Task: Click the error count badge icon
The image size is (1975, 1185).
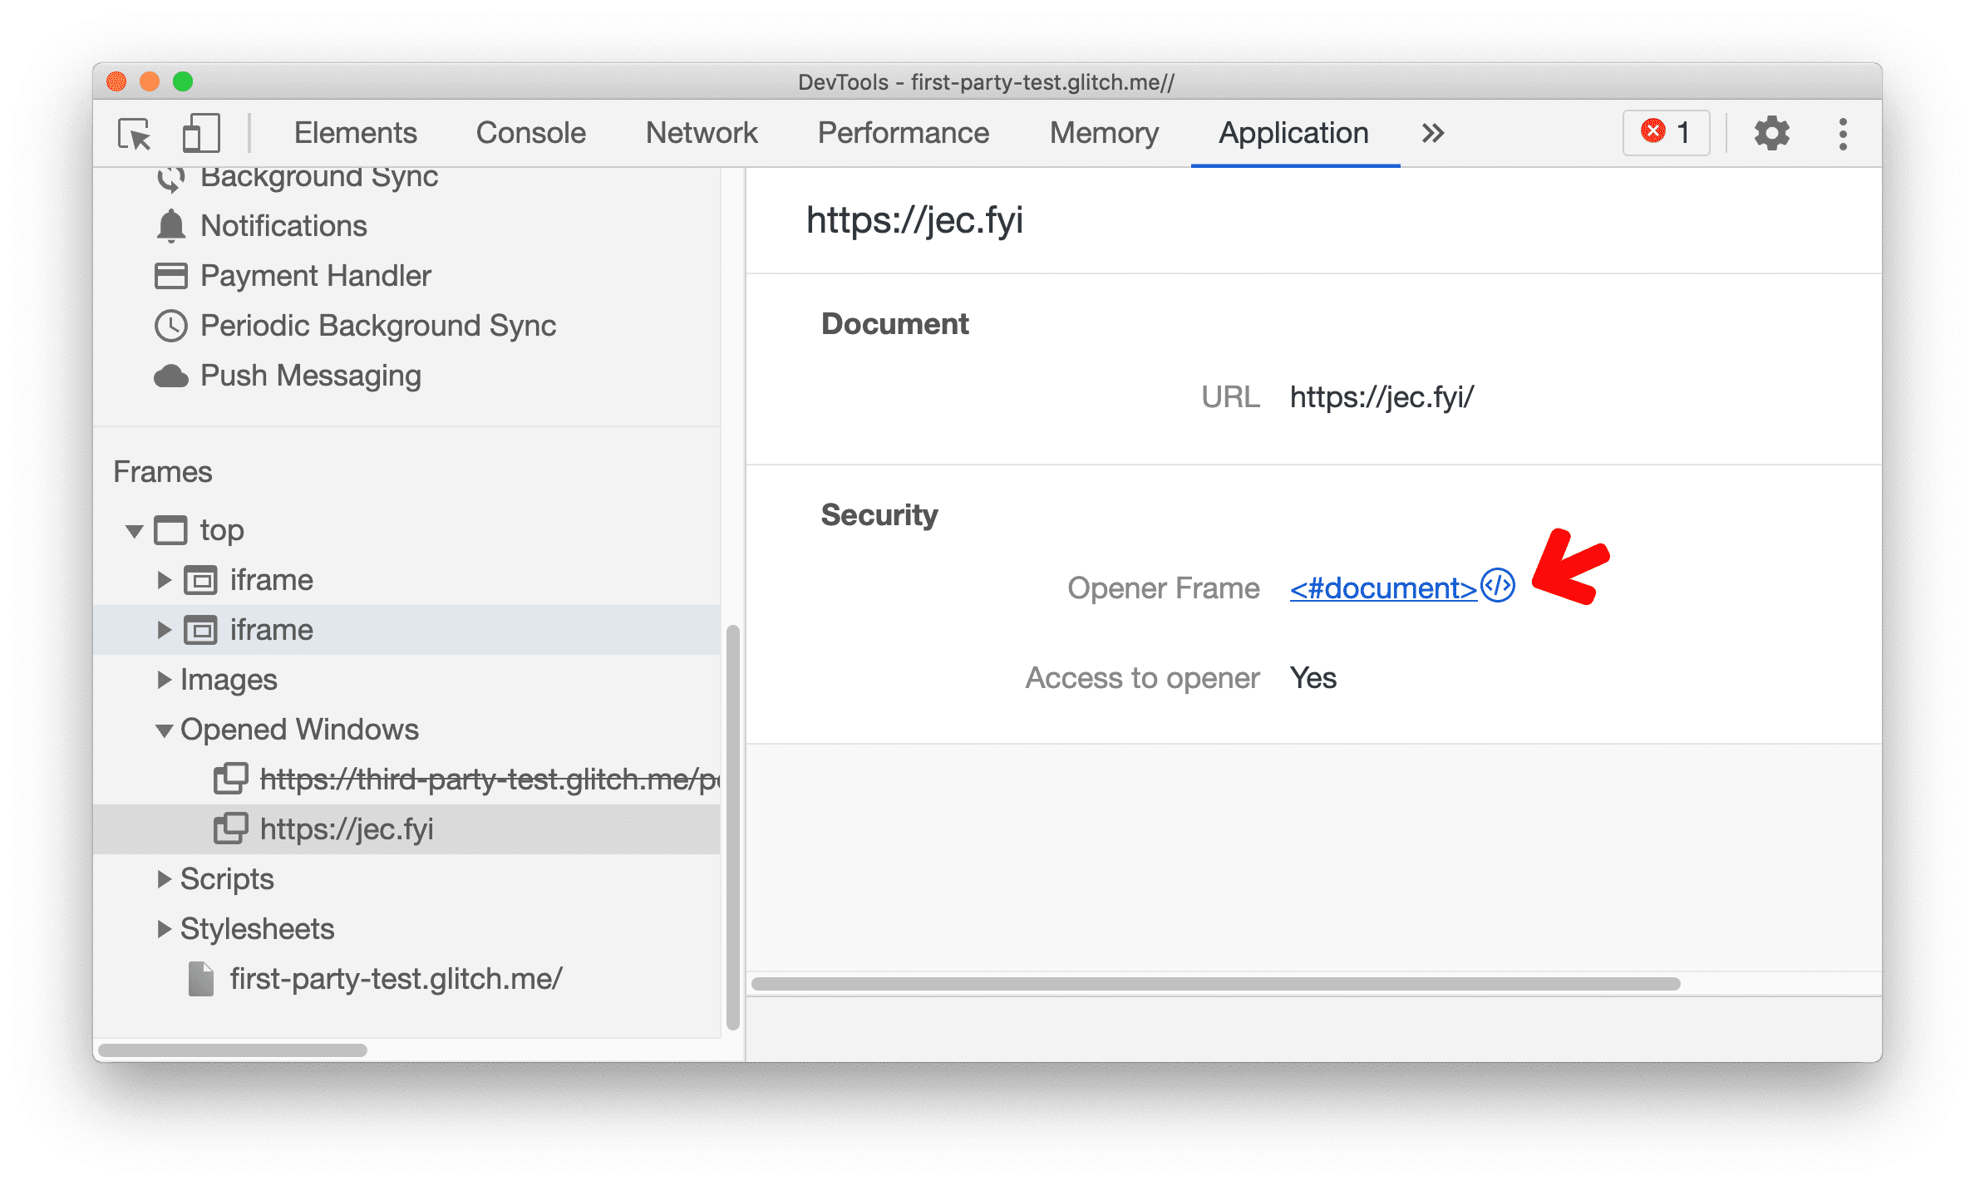Action: tap(1670, 133)
